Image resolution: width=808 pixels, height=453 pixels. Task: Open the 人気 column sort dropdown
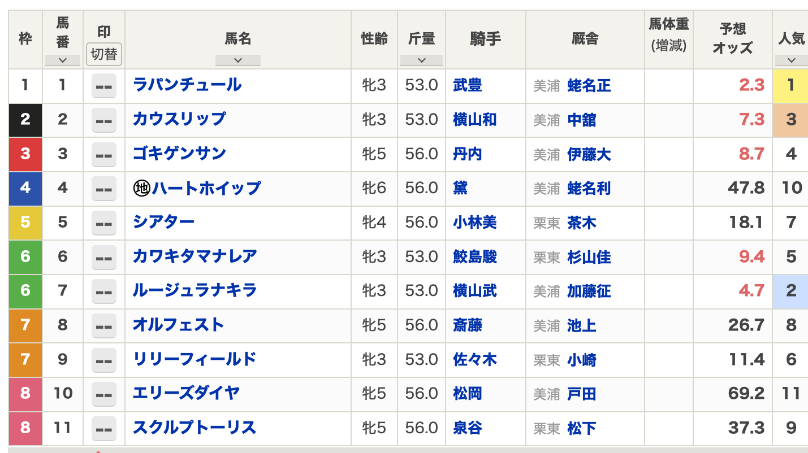pos(790,60)
